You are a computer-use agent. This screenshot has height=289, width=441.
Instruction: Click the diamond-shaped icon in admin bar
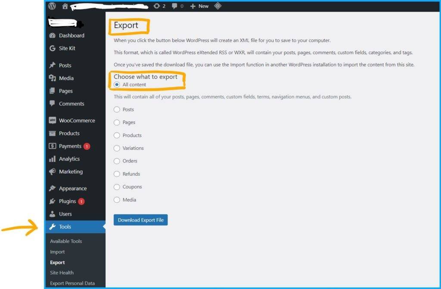pyautogui.click(x=218, y=6)
